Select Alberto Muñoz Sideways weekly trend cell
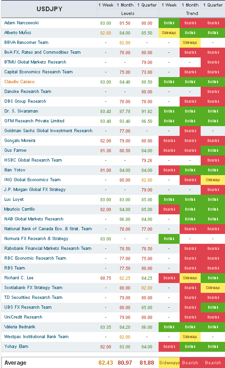The image size is (225, 368). coord(169,33)
